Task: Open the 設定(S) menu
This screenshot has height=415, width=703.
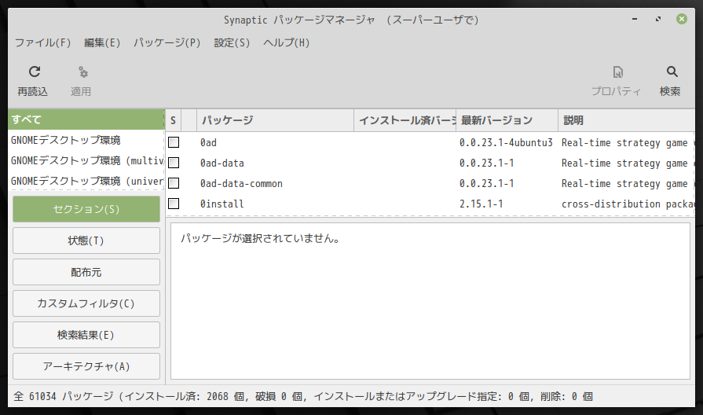Action: tap(232, 42)
